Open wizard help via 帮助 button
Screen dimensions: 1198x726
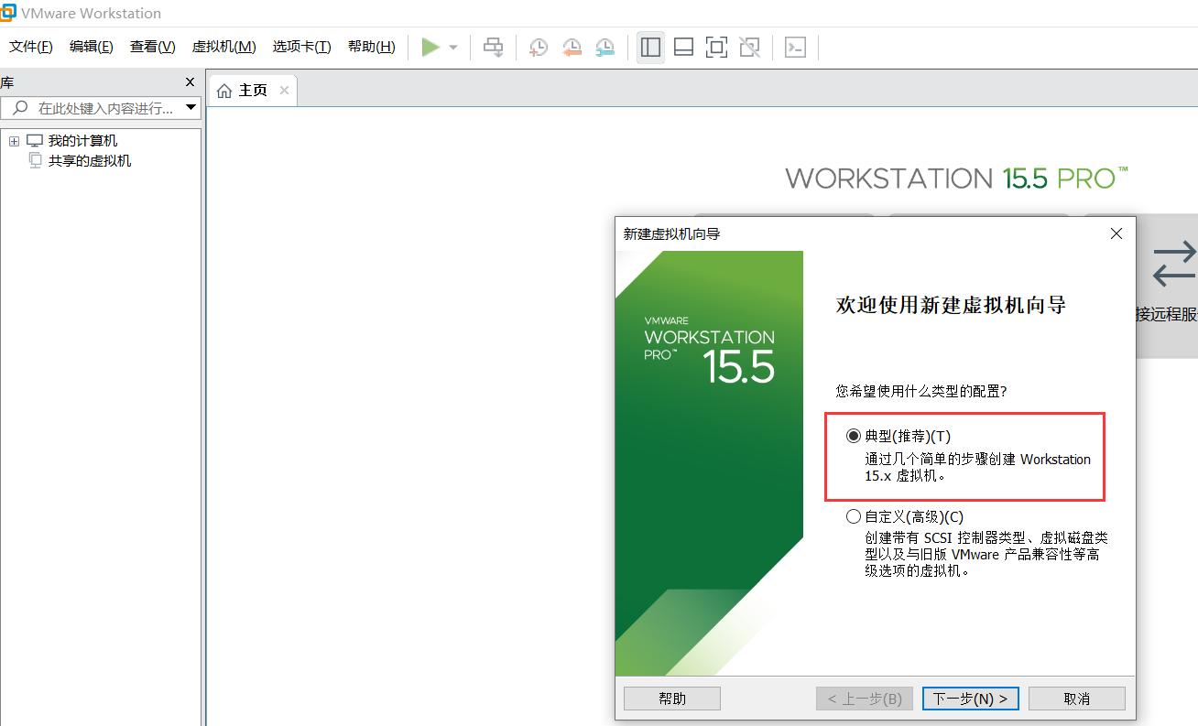pos(671,698)
